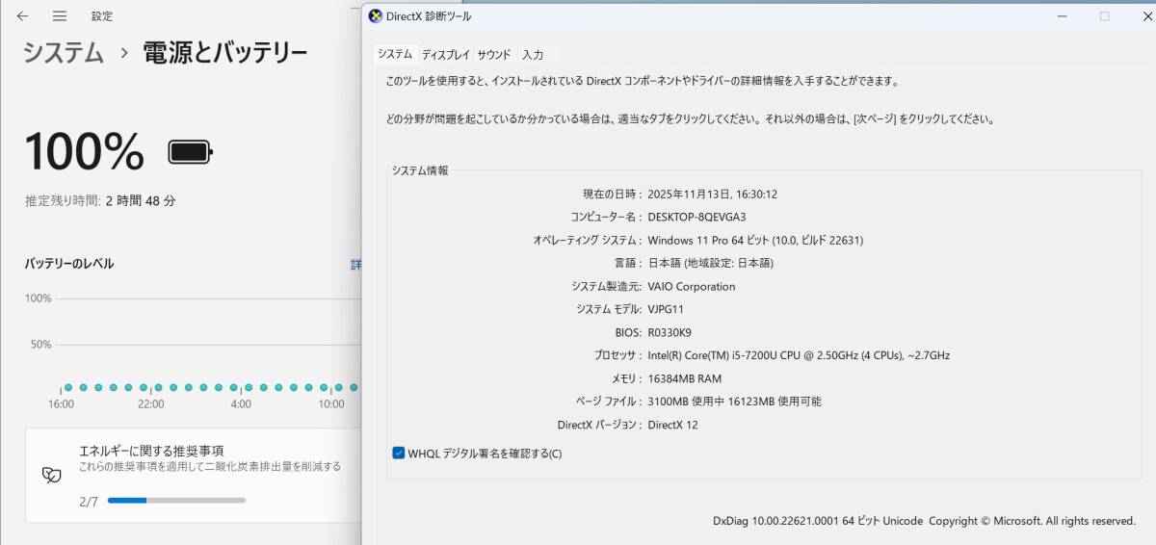
Task: Click the BIOS value R0330K9
Action: coord(670,332)
